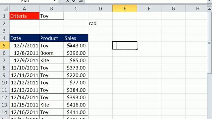Viewport: 212px width, 119px height.
Task: Click sales value $416.00
Action: (76, 105)
